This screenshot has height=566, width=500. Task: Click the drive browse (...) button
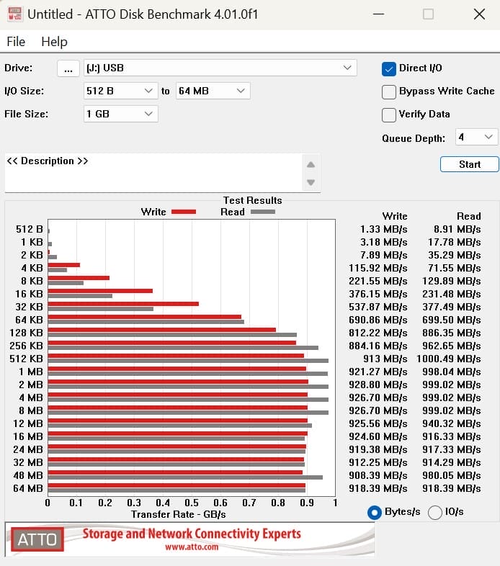pos(68,68)
